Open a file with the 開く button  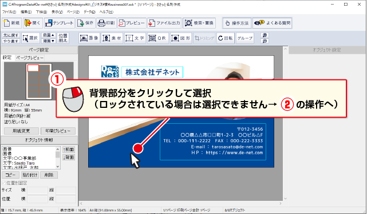tap(33, 23)
